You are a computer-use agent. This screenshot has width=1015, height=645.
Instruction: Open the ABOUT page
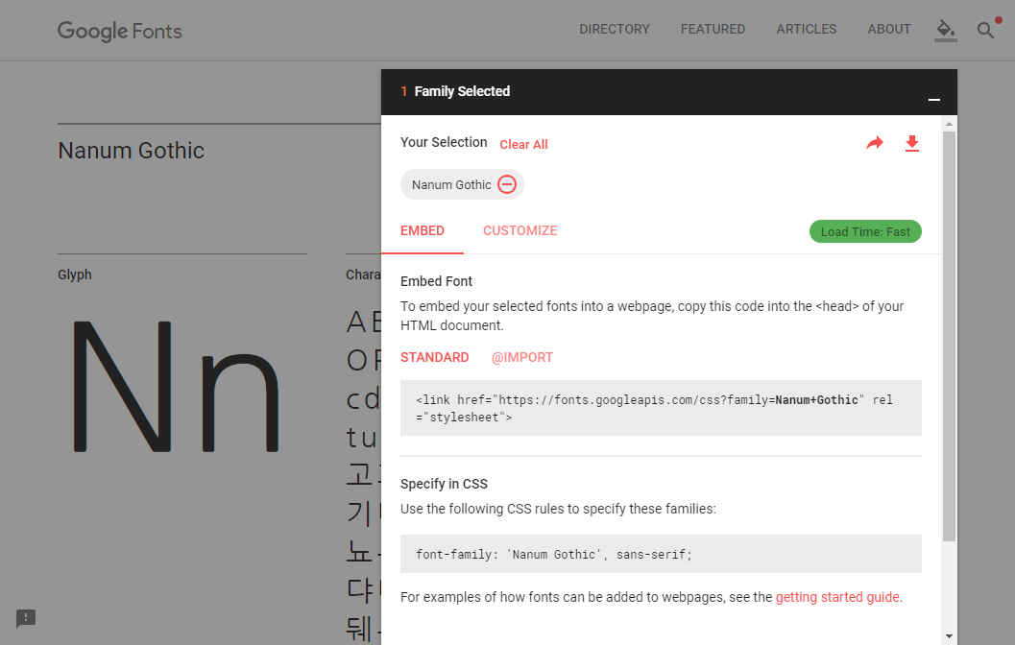888,29
